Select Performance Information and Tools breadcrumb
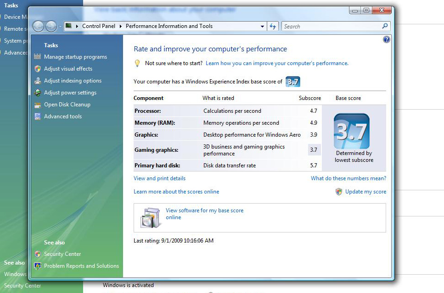 [169, 26]
